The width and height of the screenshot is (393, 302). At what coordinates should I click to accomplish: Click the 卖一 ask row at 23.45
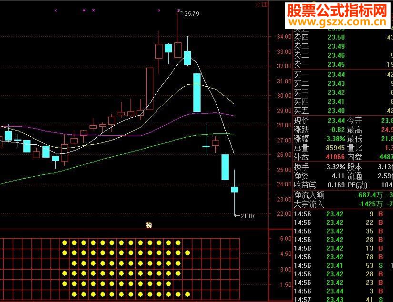pos(343,64)
